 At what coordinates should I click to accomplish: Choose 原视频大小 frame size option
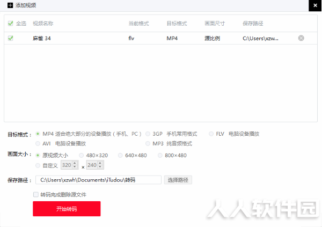[x=38, y=155]
